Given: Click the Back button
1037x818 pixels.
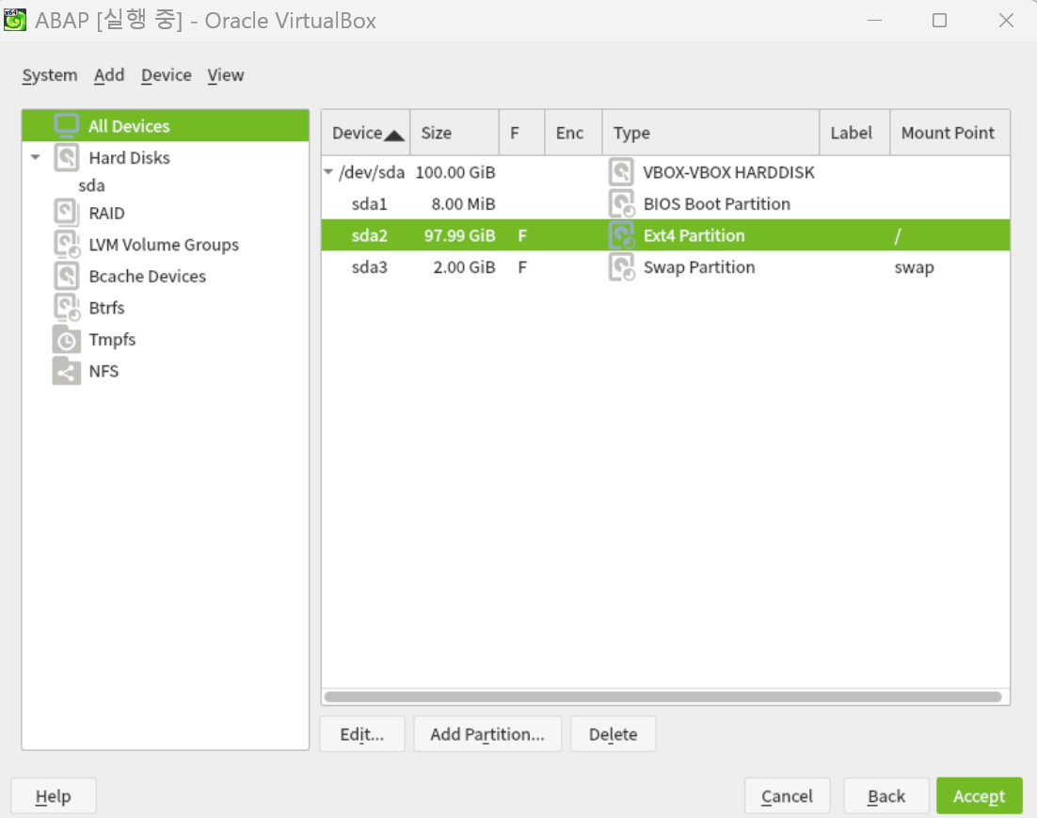Looking at the screenshot, I should (x=886, y=796).
